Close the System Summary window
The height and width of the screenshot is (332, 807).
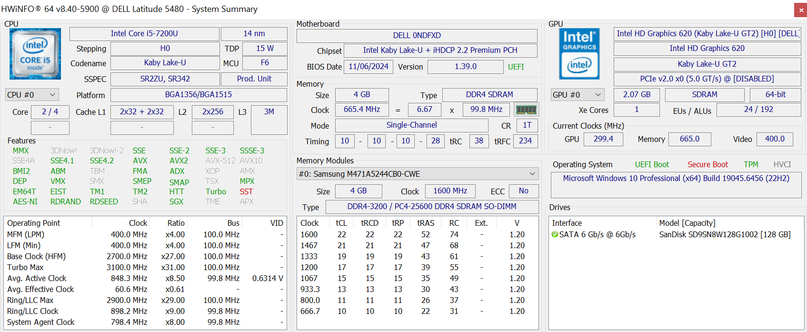point(800,10)
